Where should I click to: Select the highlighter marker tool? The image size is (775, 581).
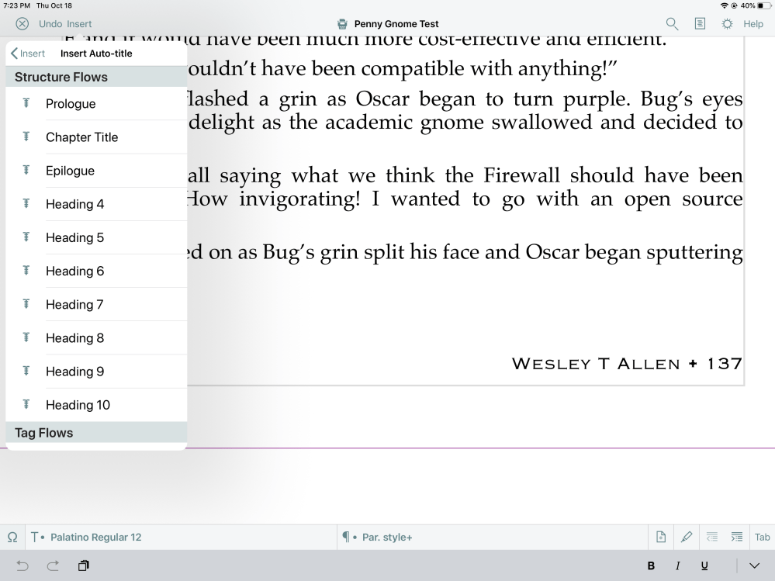(686, 537)
